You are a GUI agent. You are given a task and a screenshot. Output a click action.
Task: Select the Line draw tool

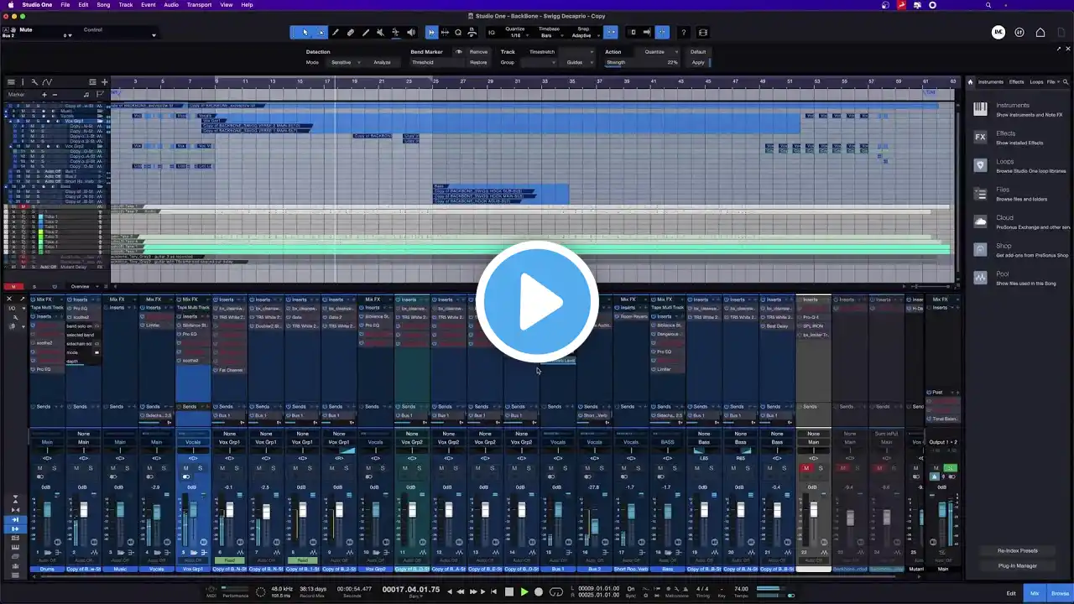[x=366, y=33]
